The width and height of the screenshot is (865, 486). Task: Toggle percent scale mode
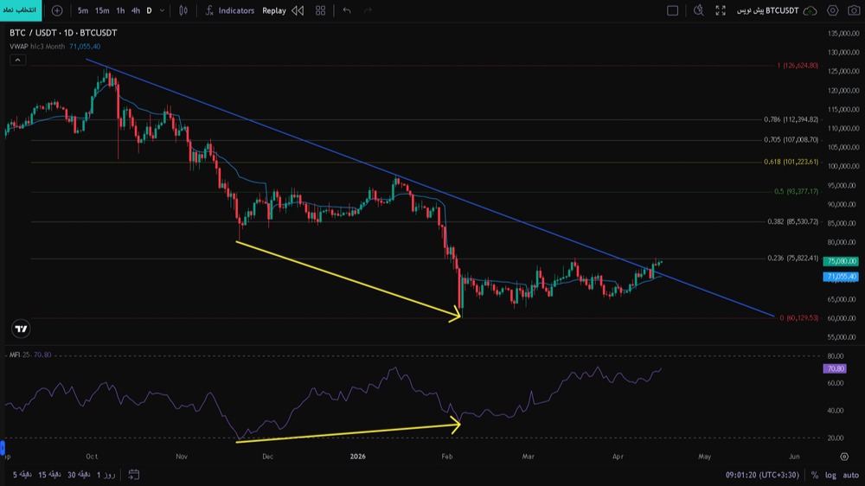click(814, 475)
